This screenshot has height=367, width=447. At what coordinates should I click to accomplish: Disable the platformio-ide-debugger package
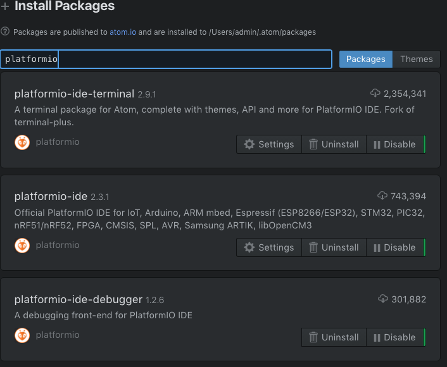394,337
